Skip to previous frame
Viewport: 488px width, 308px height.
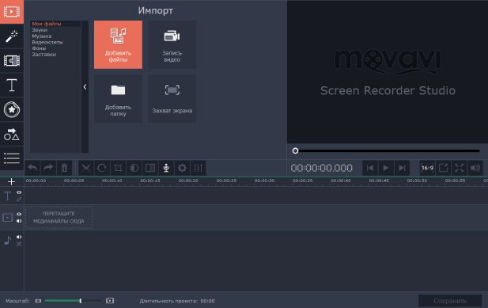370,168
